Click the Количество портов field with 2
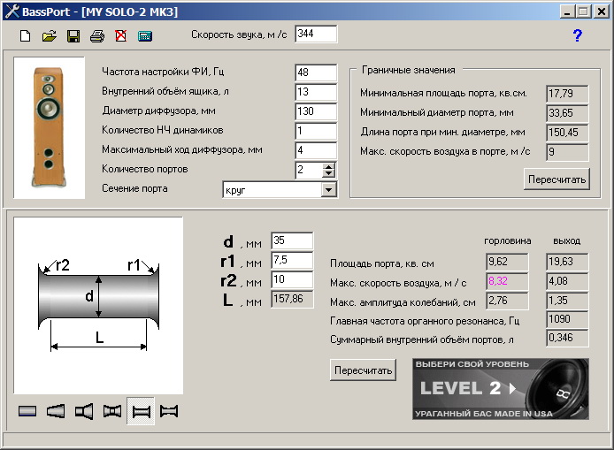This screenshot has width=614, height=450. coord(310,170)
